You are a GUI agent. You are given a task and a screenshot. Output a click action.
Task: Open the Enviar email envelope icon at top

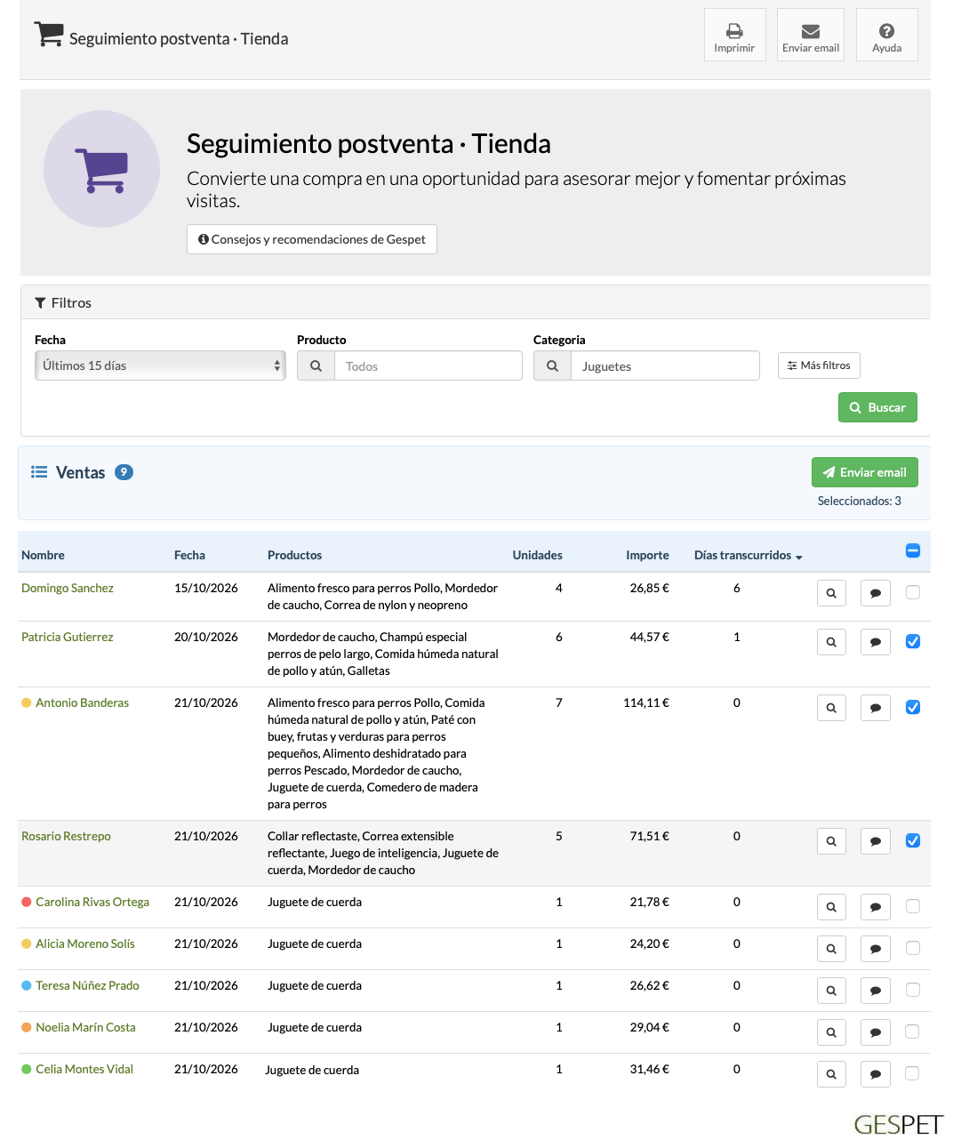click(811, 35)
